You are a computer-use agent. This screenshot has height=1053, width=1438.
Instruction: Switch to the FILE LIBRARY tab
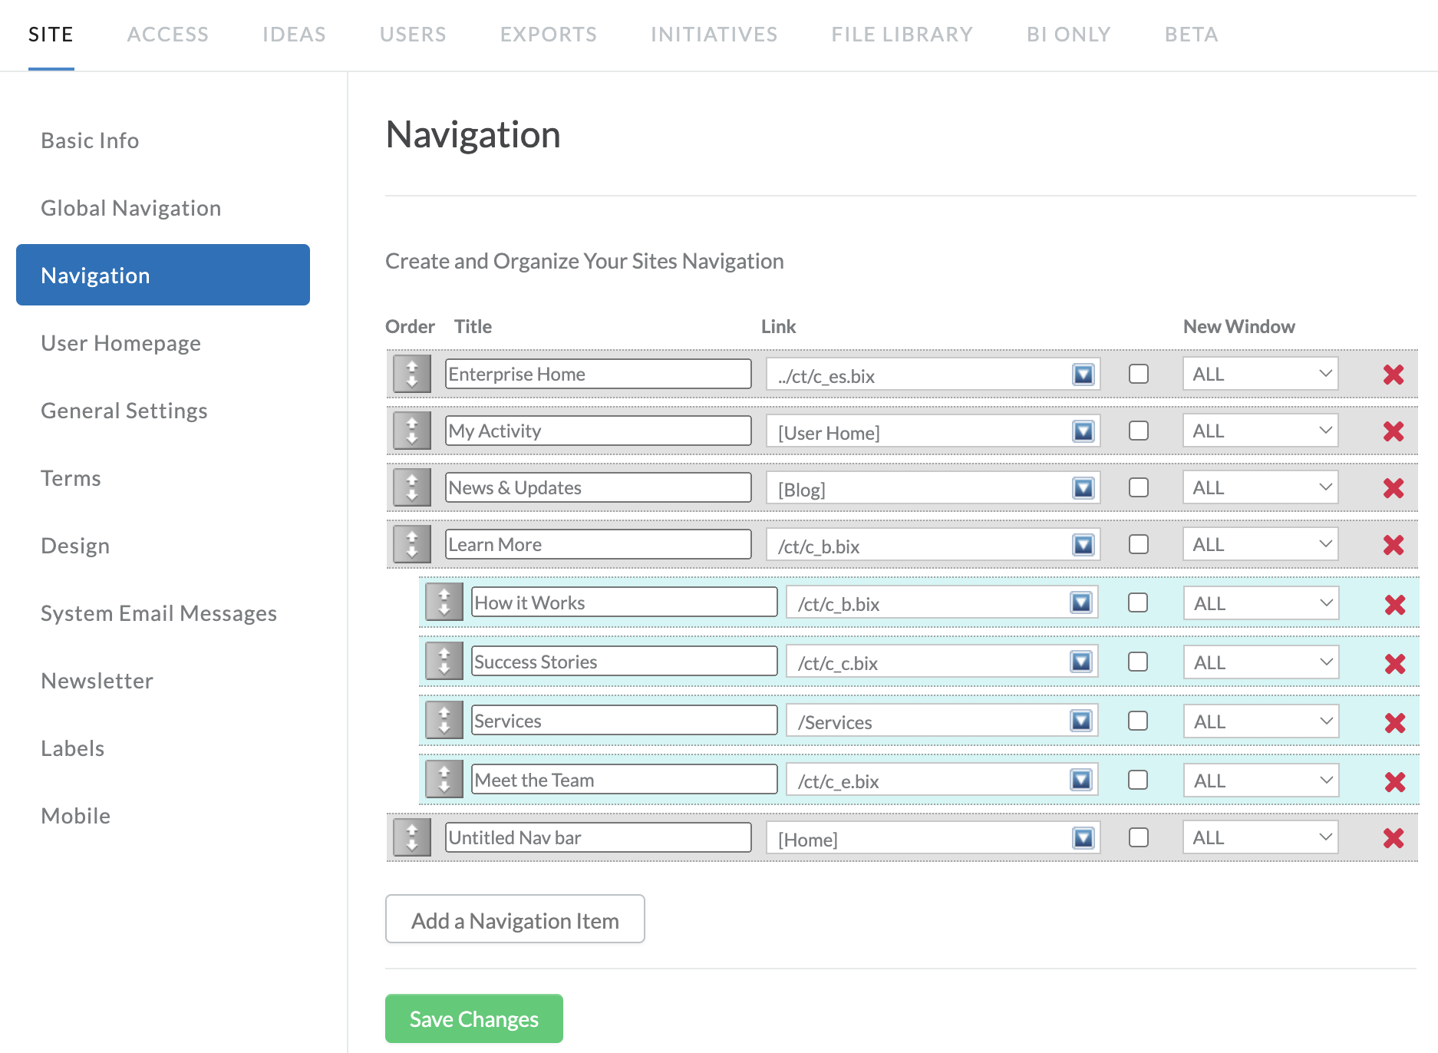(x=902, y=35)
